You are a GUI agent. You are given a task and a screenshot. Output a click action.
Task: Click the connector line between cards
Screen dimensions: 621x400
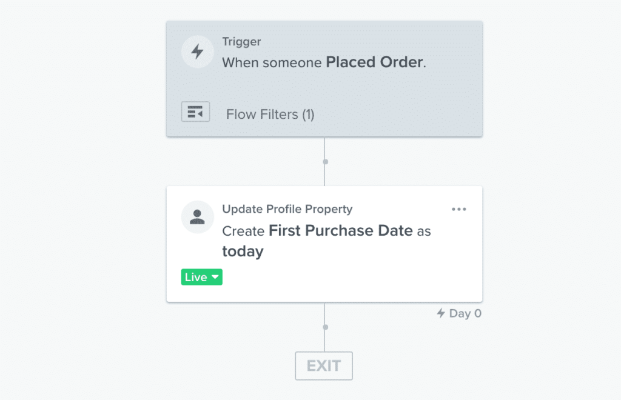click(x=324, y=174)
